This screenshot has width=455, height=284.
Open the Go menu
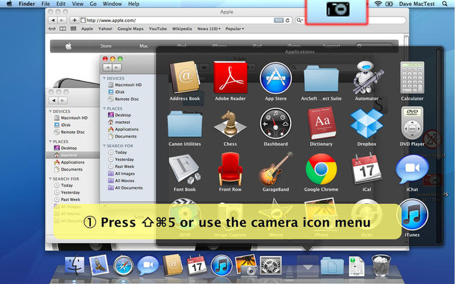point(93,4)
